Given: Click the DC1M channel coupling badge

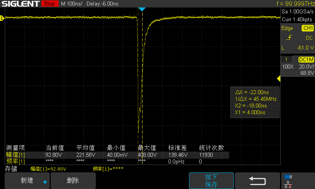Looking at the screenshot, I should [x=306, y=59].
